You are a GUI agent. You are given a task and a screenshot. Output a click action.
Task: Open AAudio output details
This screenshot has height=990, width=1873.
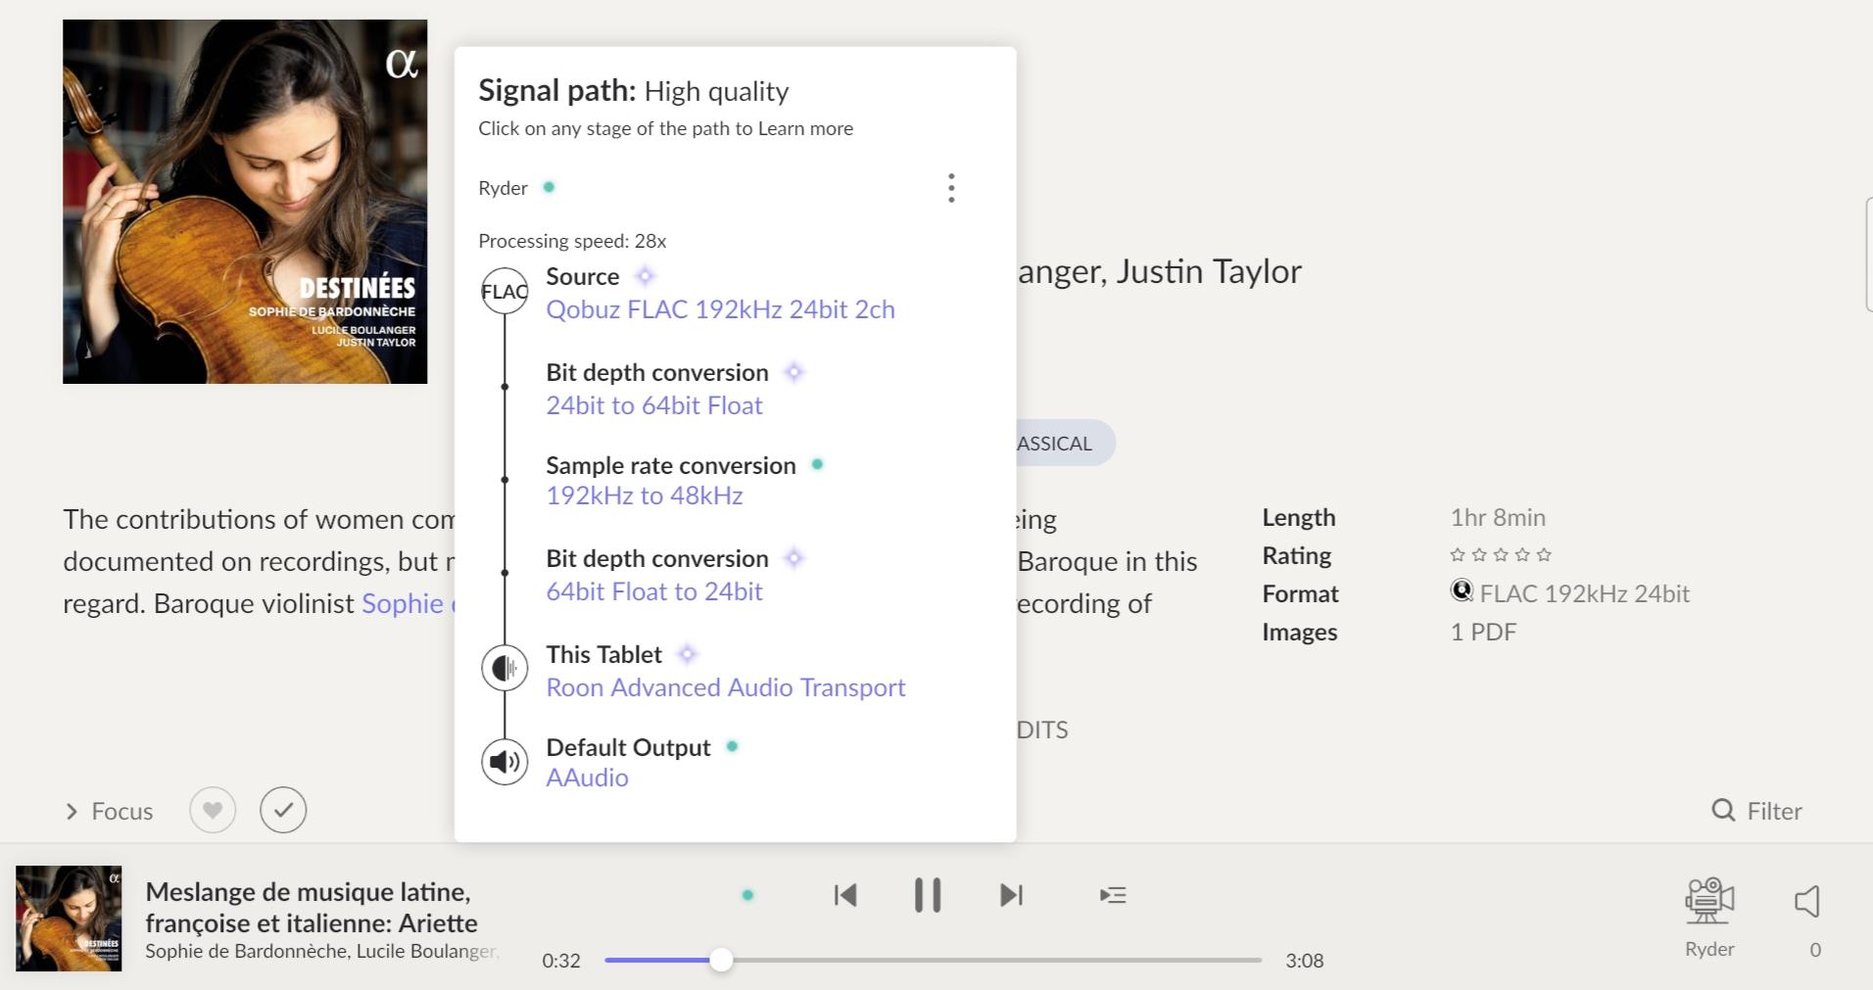[587, 778]
